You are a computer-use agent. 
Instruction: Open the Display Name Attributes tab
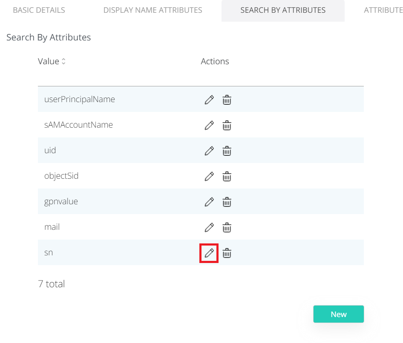tap(153, 10)
